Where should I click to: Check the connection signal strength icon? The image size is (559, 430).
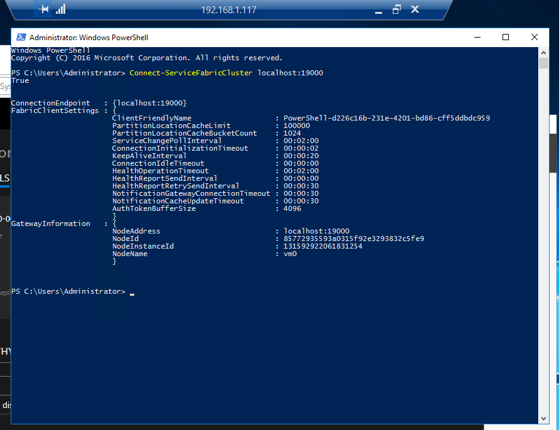click(x=61, y=9)
